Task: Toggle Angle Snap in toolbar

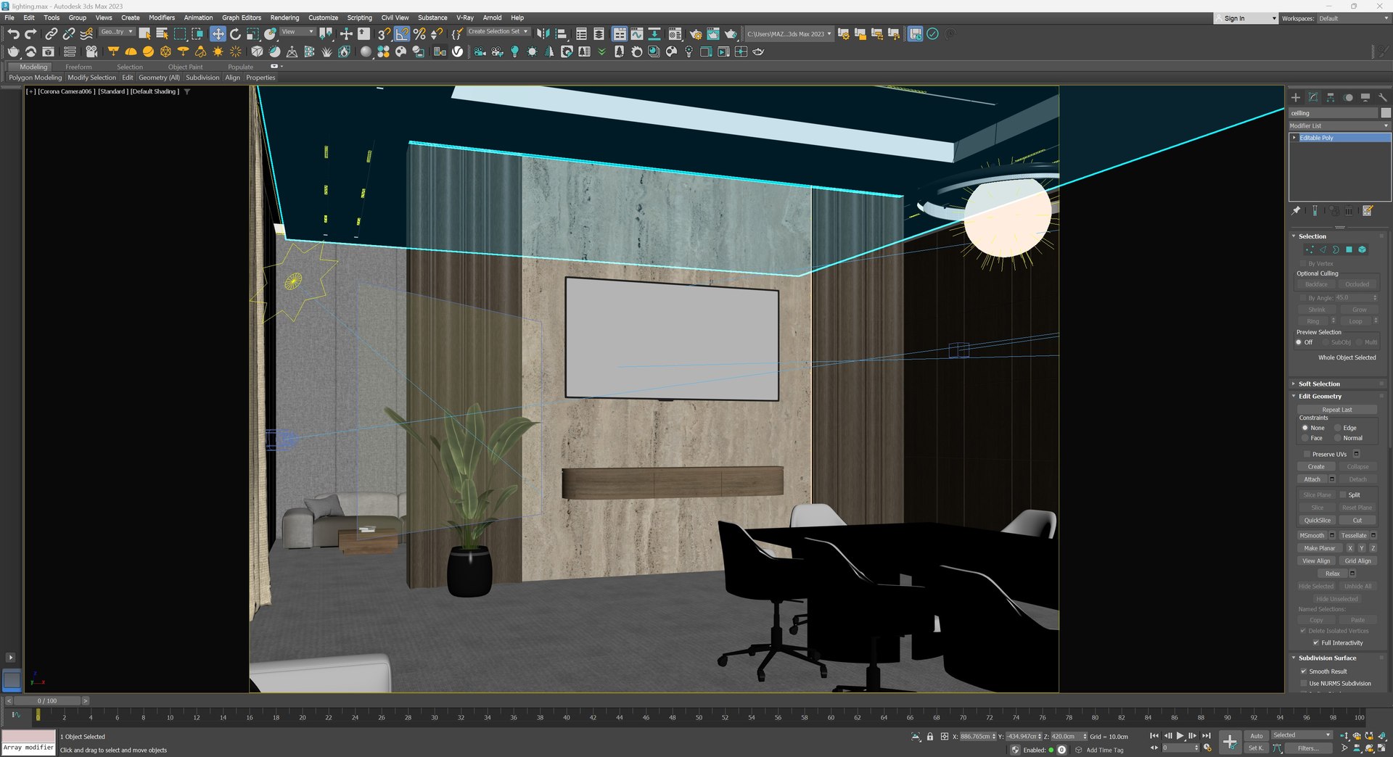Action: point(402,34)
